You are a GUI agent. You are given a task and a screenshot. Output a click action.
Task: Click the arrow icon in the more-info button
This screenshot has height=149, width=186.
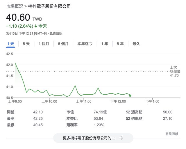pyautogui.click(x=121, y=138)
